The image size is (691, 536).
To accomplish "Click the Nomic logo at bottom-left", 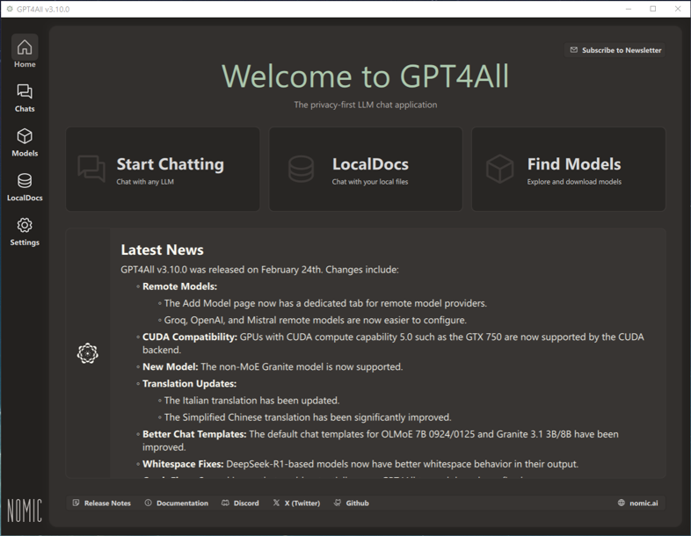I will tap(25, 510).
